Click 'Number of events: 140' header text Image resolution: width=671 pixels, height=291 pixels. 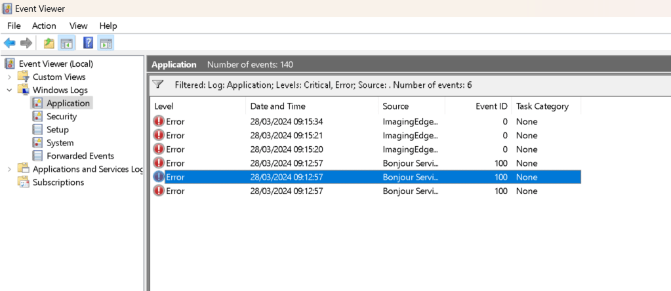[x=251, y=64]
